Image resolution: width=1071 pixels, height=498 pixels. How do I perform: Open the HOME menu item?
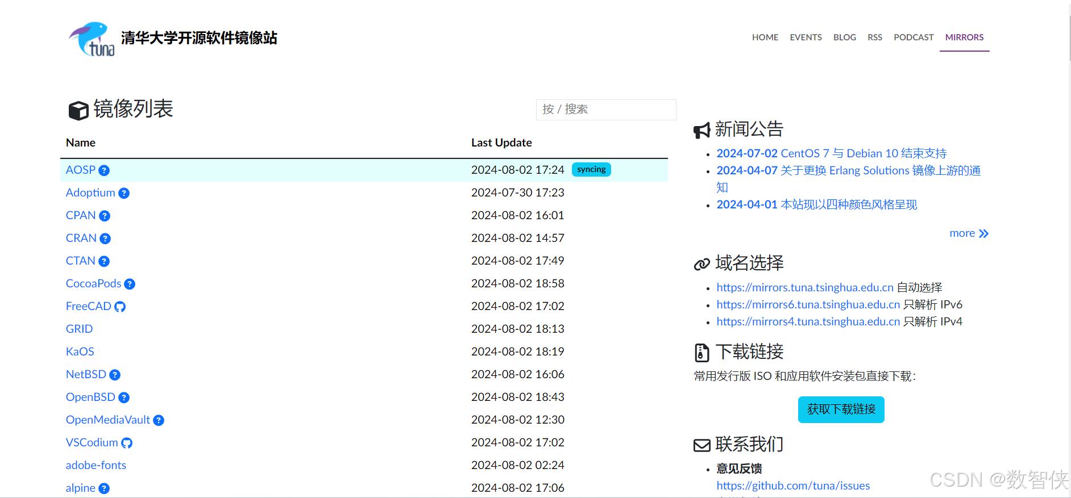pos(765,37)
